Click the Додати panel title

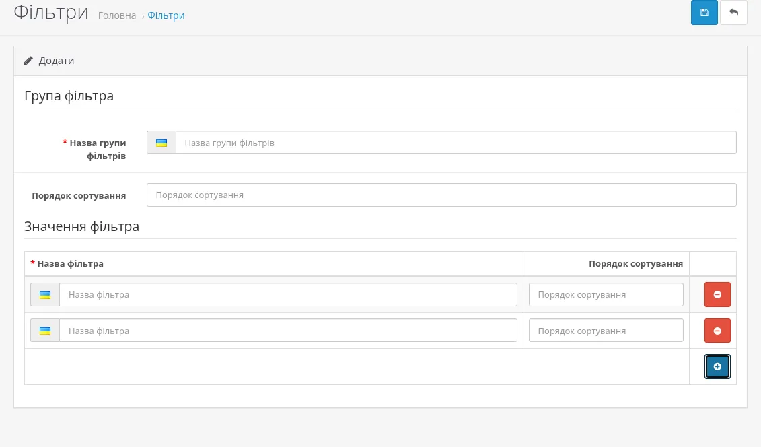coord(57,61)
